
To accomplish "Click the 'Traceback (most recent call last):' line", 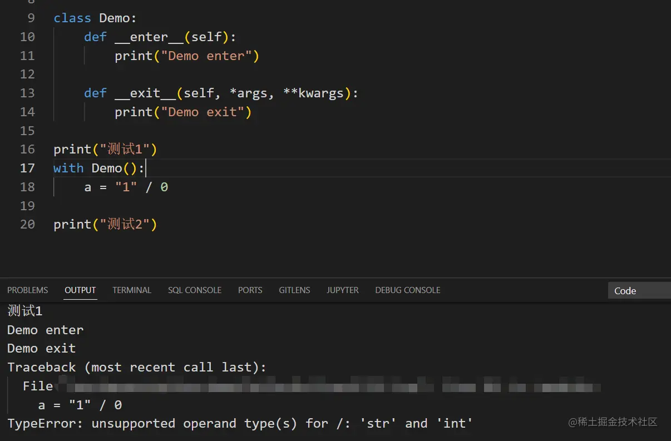I will tap(137, 368).
